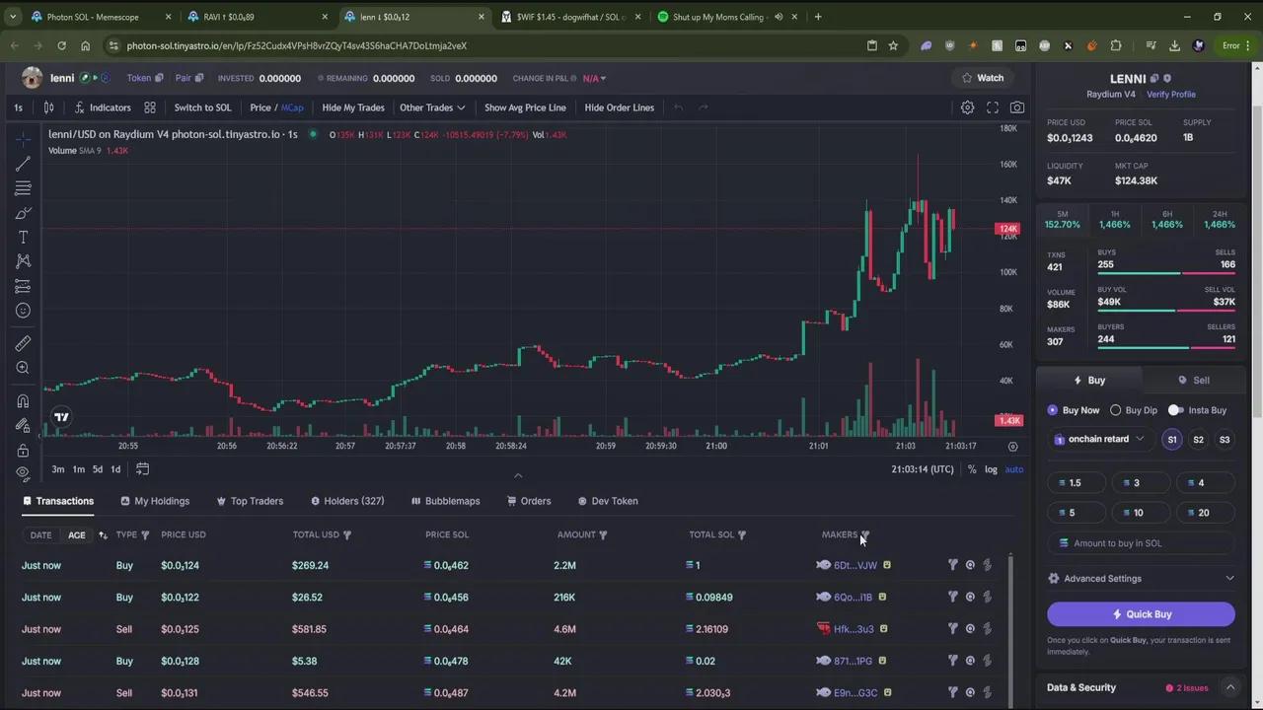The width and height of the screenshot is (1263, 710).
Task: Open the Verify Profile link
Action: (1170, 95)
